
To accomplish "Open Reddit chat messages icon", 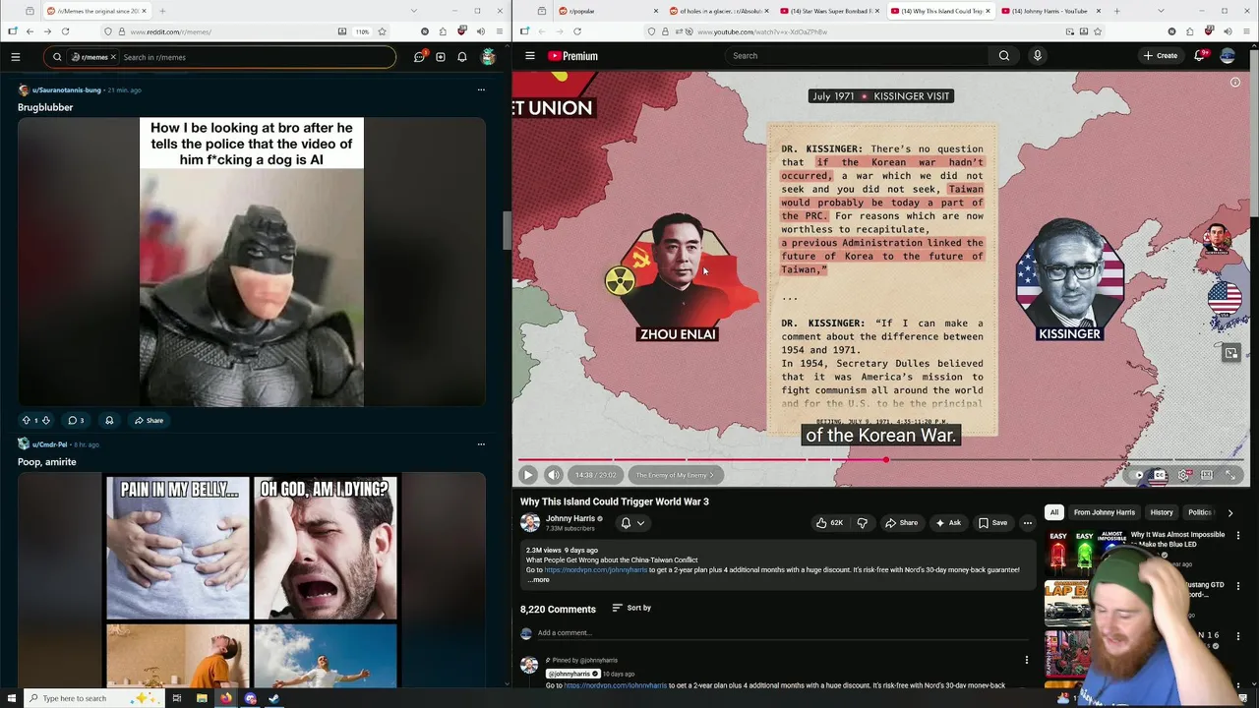I will 419,57.
